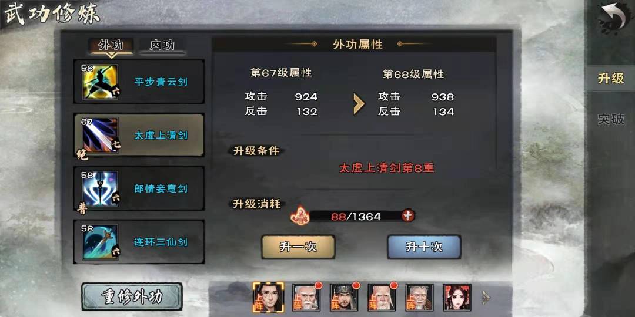Switch to the 突破 side tab

611,119
